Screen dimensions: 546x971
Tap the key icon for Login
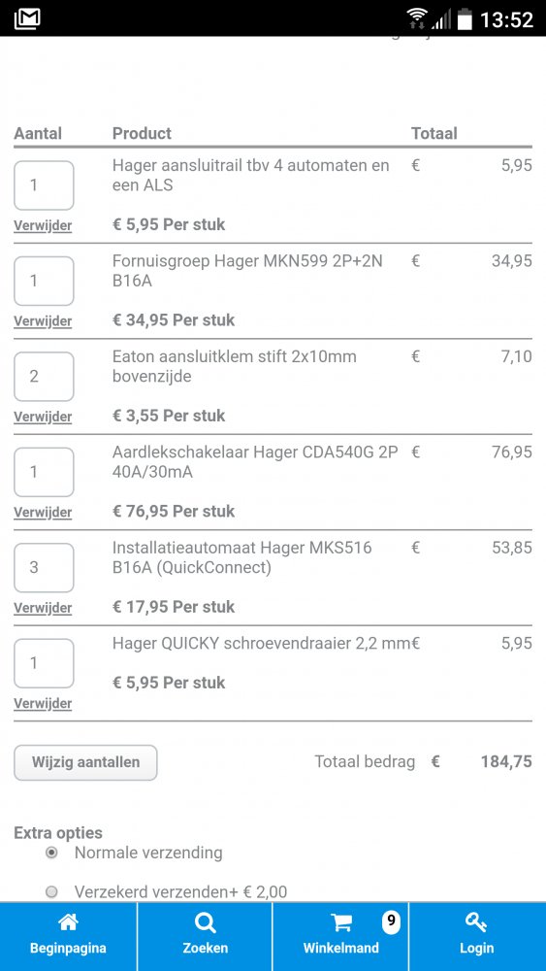476,922
